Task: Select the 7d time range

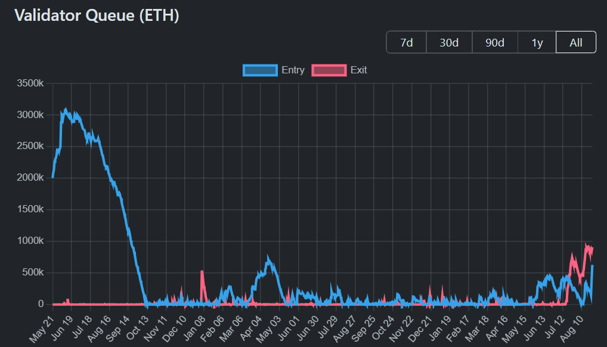Action: coord(406,43)
